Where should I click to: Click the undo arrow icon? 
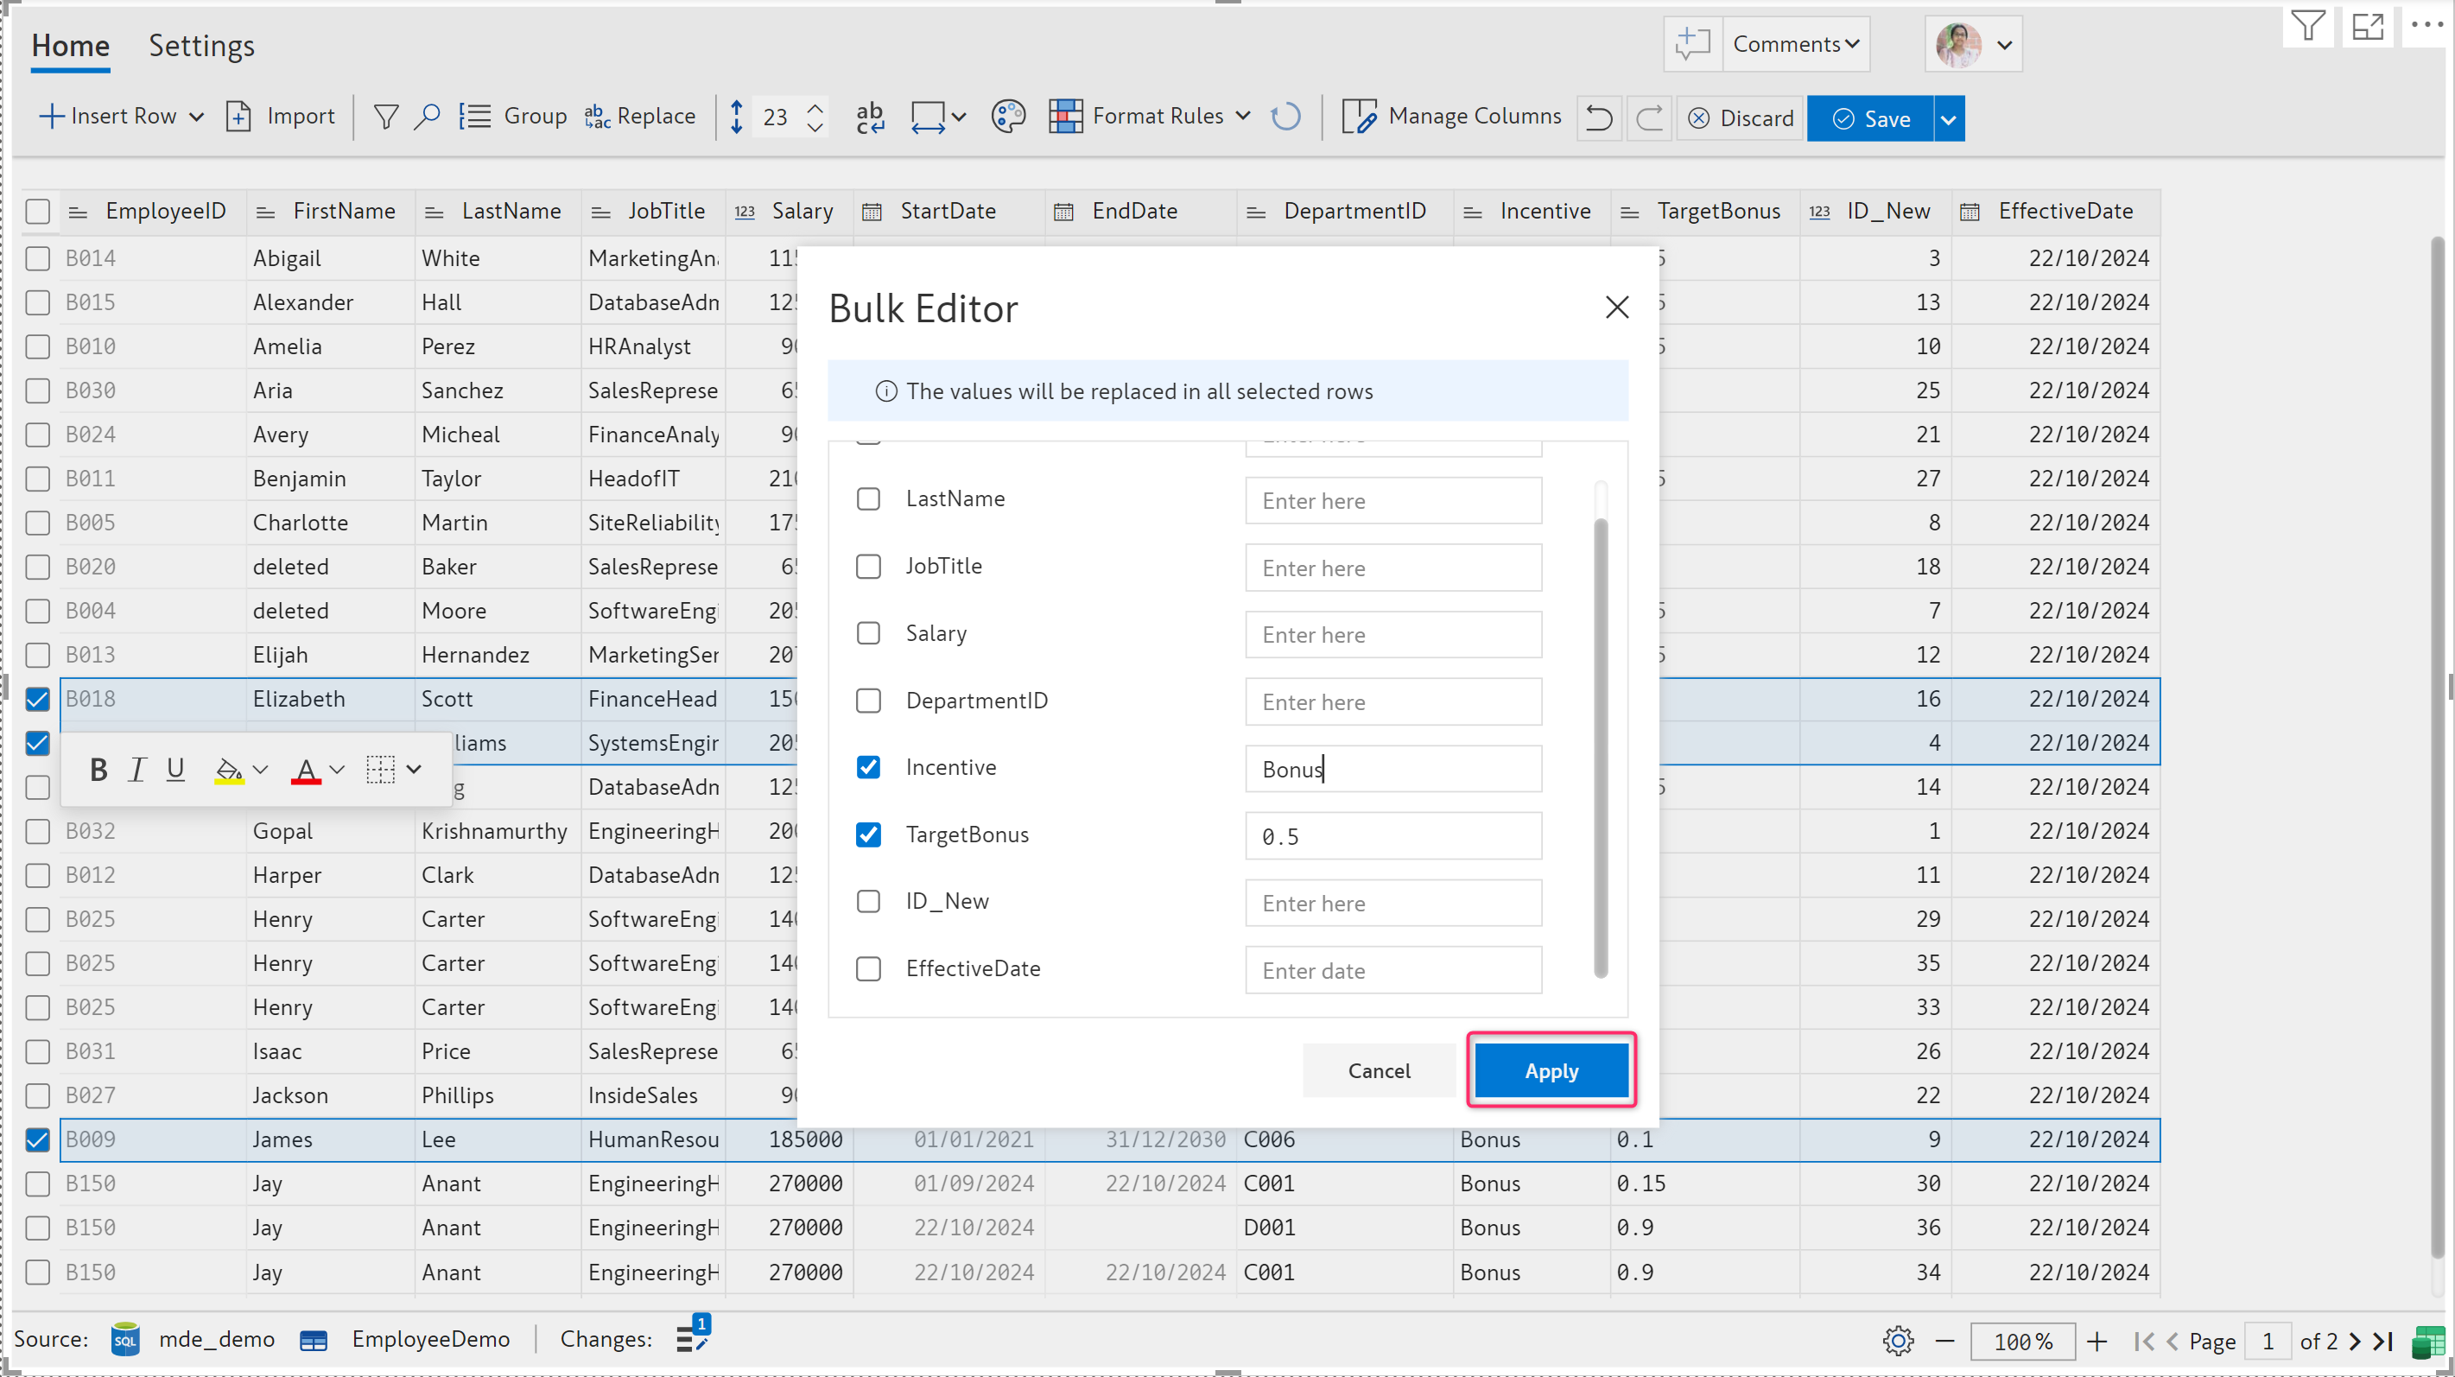coord(1598,118)
